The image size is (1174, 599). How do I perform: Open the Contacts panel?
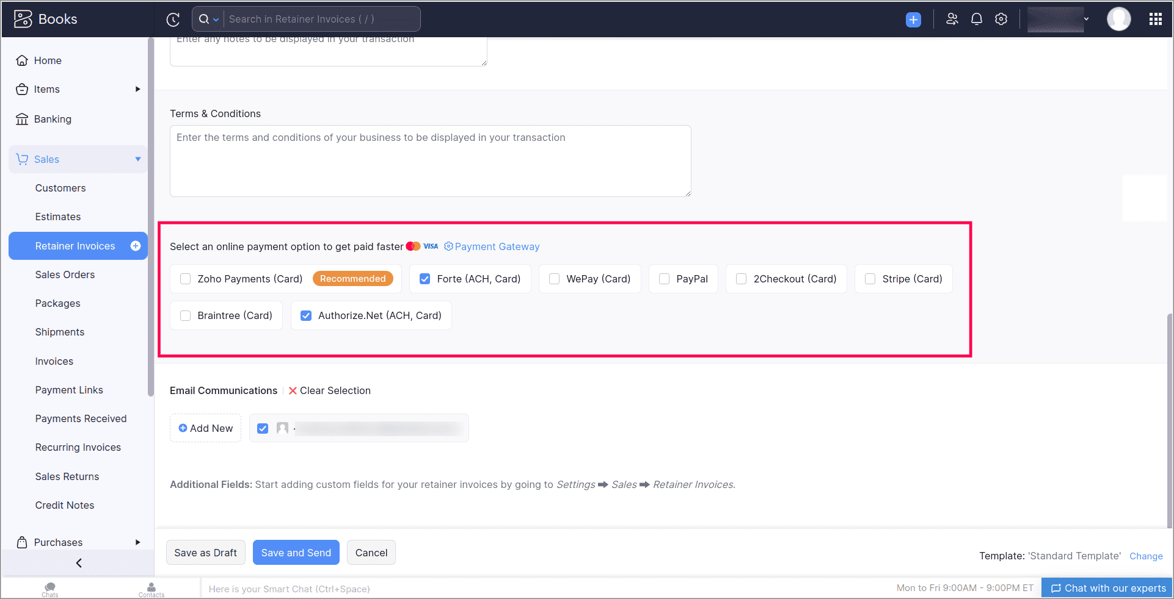(x=151, y=589)
